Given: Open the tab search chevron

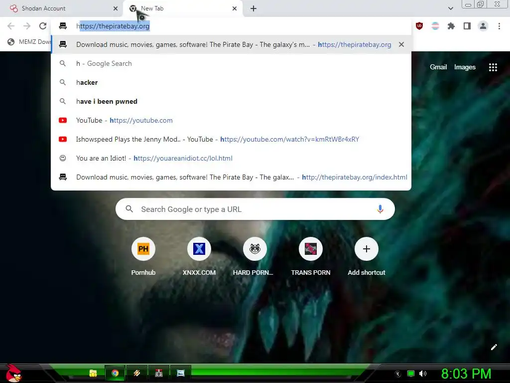Looking at the screenshot, I should tap(450, 8).
